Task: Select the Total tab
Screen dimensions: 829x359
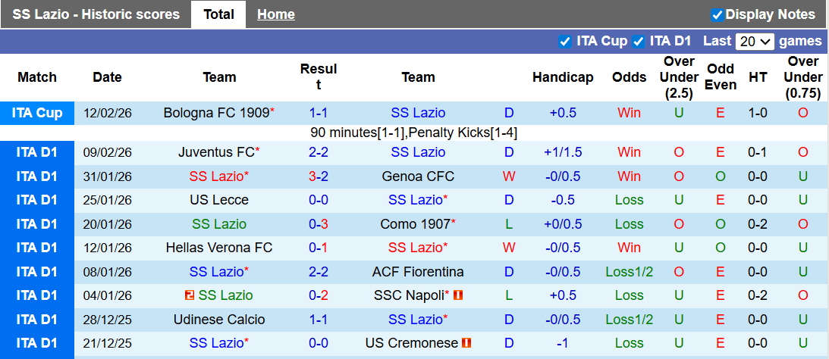Action: click(x=218, y=14)
